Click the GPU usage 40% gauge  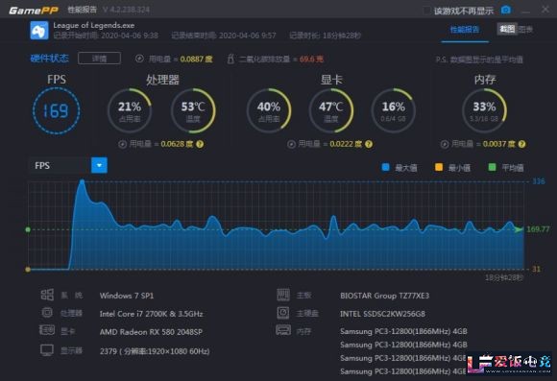[x=269, y=110]
